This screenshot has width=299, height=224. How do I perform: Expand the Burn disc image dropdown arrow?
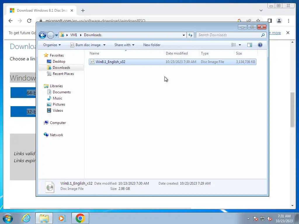[104, 45]
